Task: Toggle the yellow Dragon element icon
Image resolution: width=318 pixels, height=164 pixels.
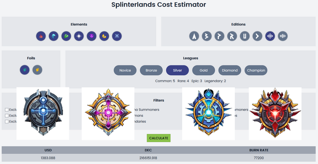Action: coord(104,36)
